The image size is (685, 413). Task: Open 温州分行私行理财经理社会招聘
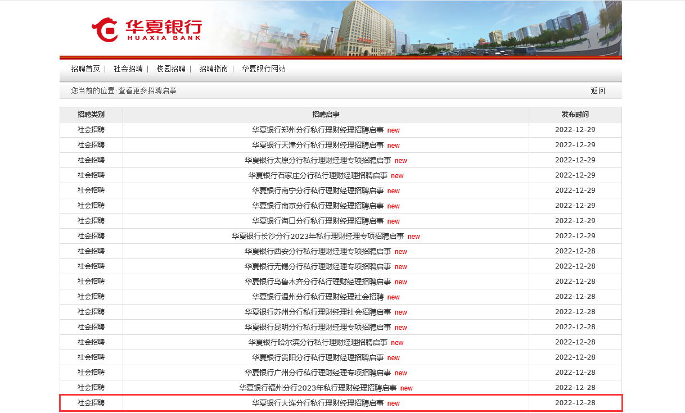coord(318,297)
